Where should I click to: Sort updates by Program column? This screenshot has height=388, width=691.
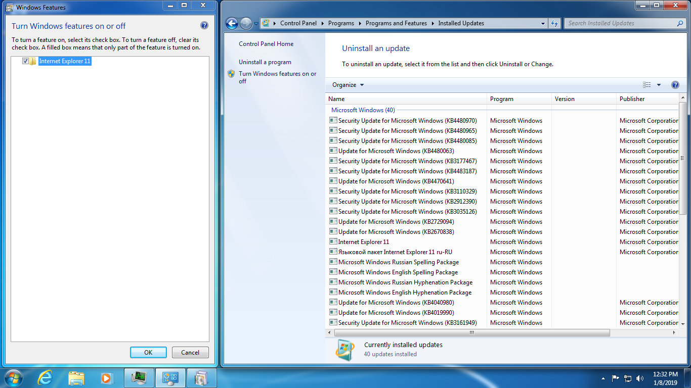[519, 99]
